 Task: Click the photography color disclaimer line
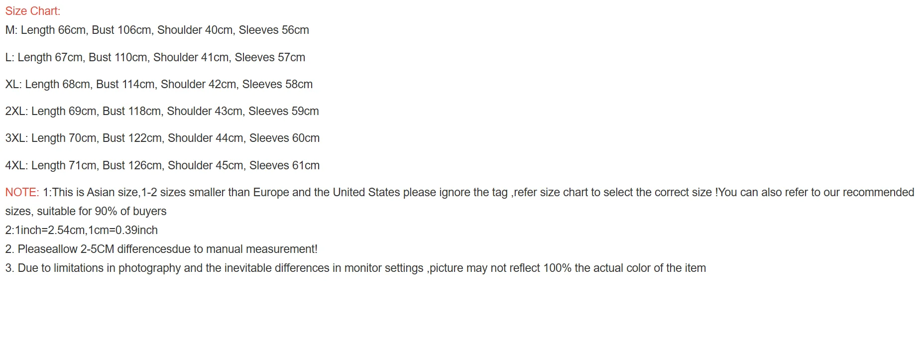coord(355,268)
